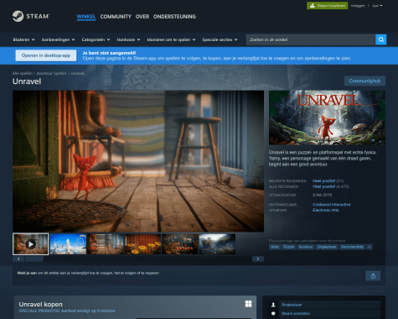Select the sunflowers screenshot thumbnail
The image size is (398, 319).
pyautogui.click(x=142, y=244)
